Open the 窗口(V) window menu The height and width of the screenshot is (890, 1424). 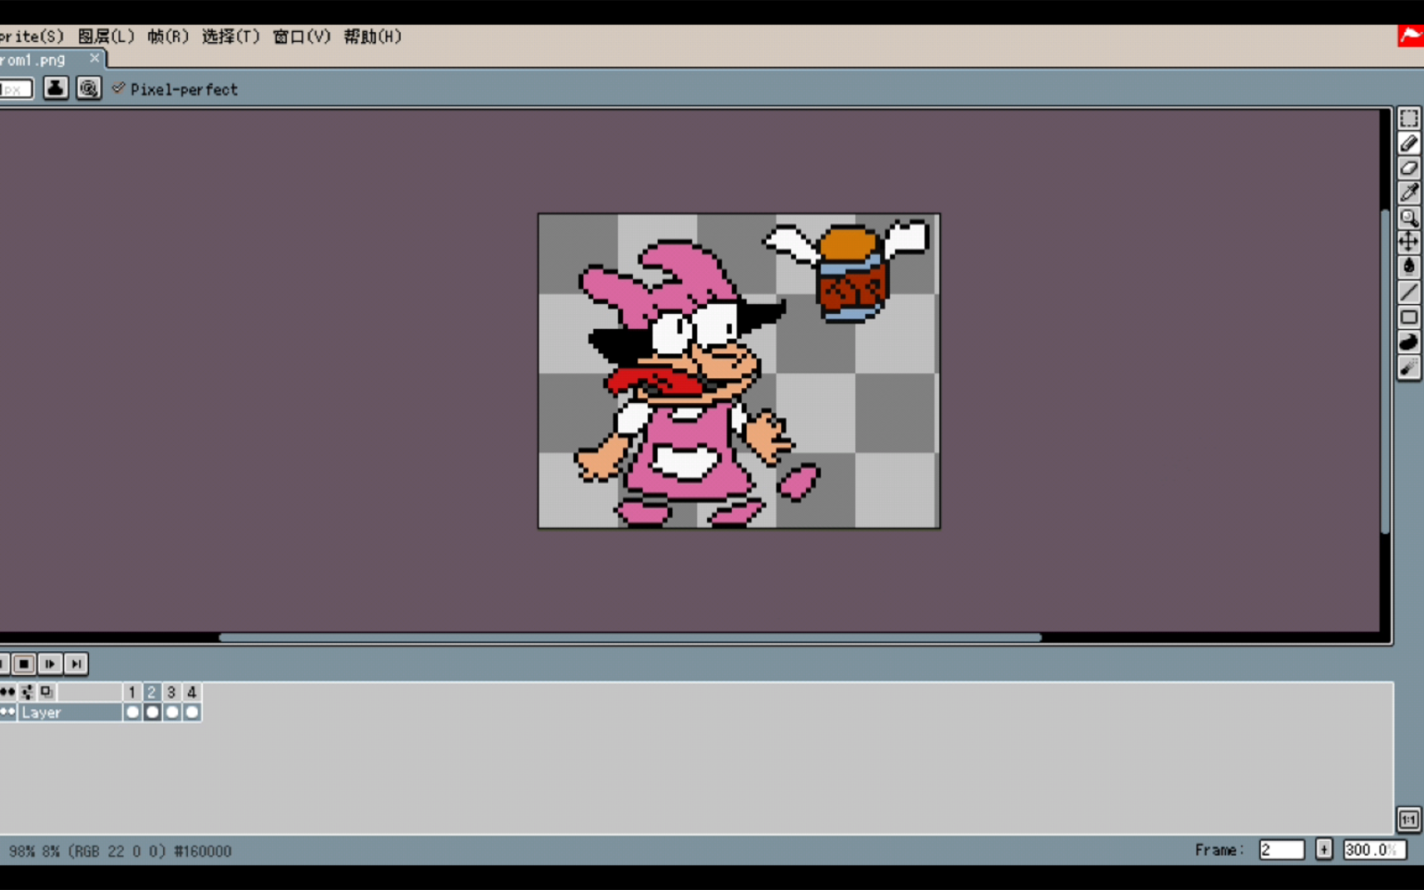click(302, 36)
